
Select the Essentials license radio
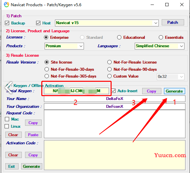(x=161, y=37)
